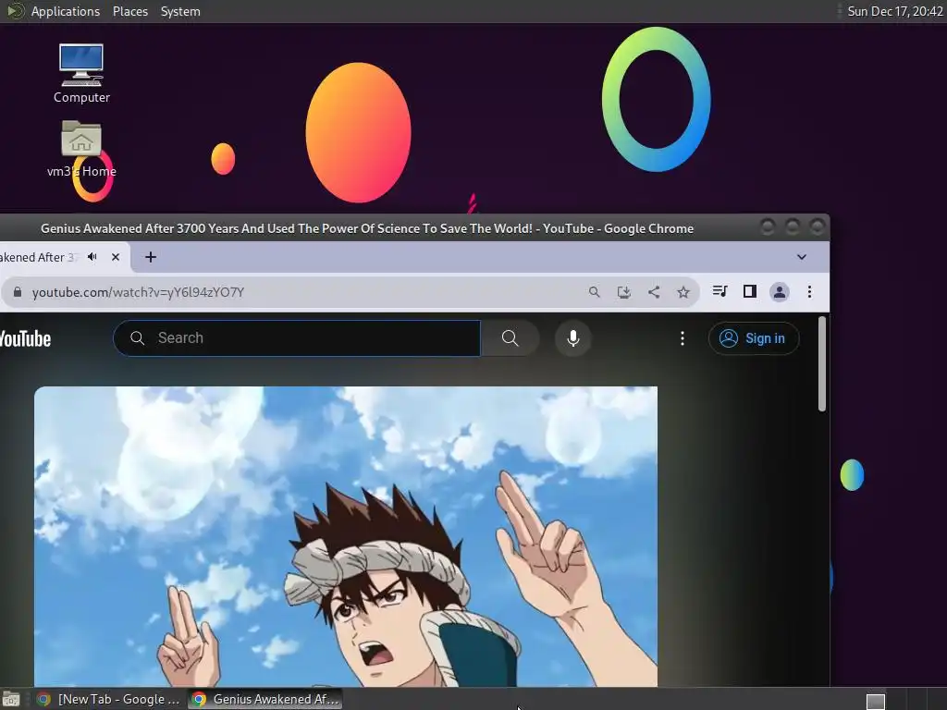947x710 pixels.
Task: Click the YouTube search magnifier button
Action: point(510,338)
